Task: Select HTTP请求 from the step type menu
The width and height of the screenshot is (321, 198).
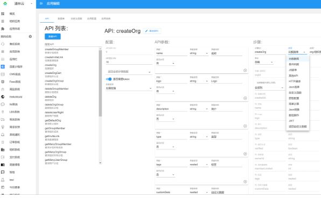Action: click(x=298, y=81)
